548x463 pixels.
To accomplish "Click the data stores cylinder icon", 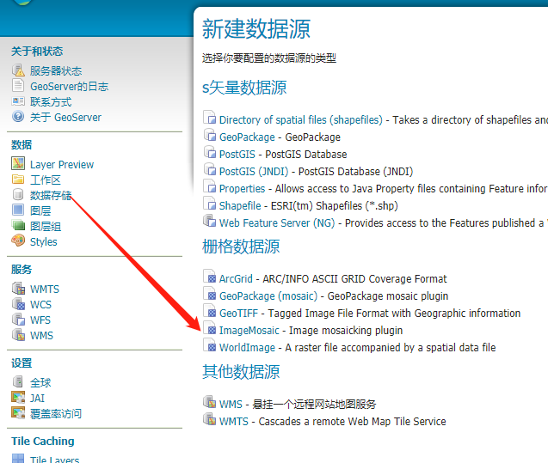I will tap(18, 194).
